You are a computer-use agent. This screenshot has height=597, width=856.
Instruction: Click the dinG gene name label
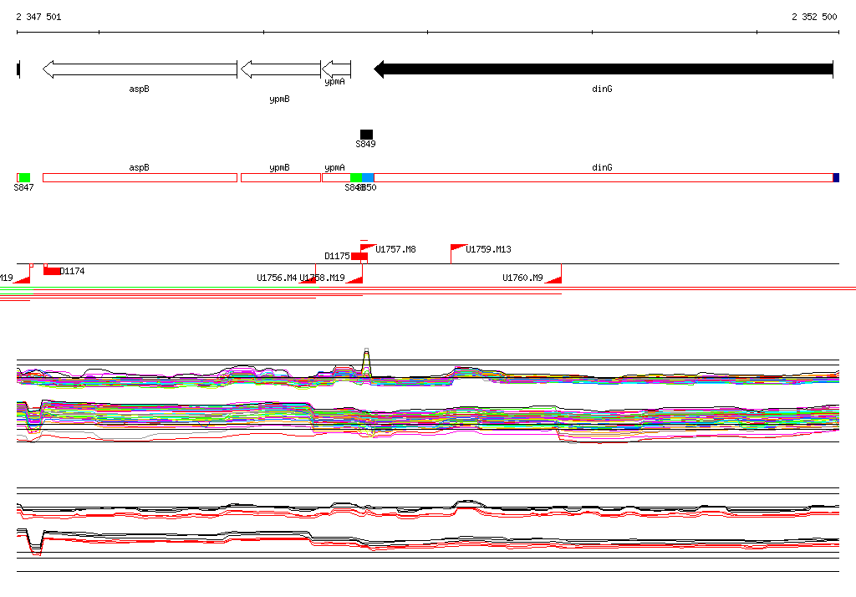602,89
